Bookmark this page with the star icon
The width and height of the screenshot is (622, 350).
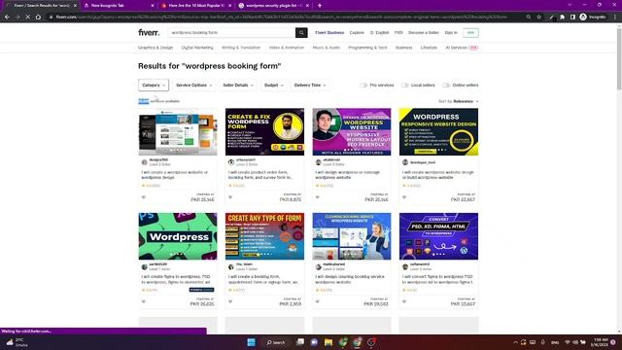click(539, 17)
